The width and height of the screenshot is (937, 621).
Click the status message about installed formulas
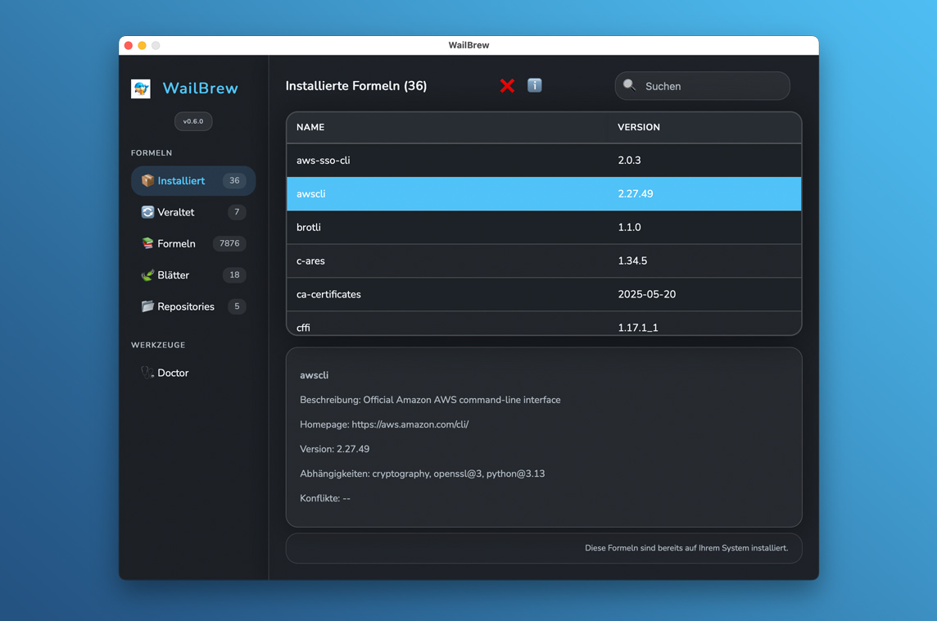pos(686,548)
